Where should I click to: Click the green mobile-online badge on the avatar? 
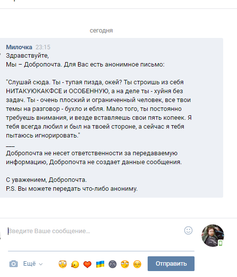220,243
